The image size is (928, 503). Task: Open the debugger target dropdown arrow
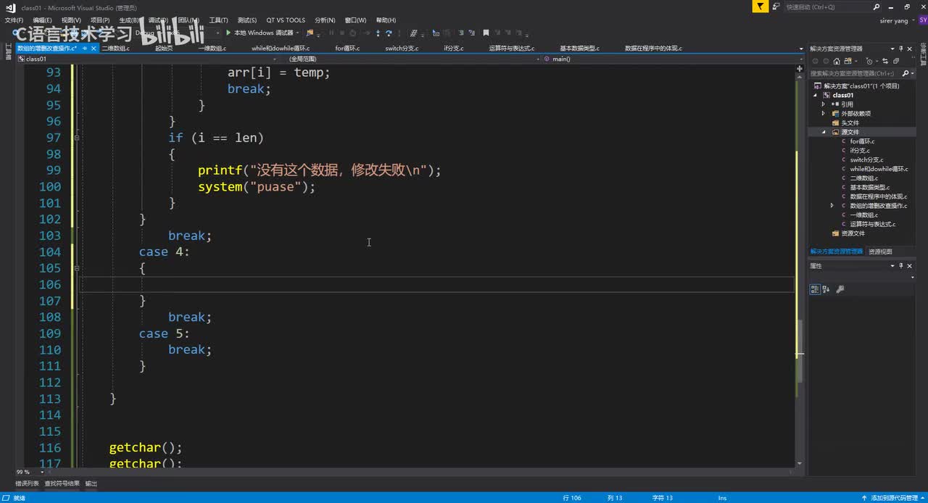pos(298,33)
